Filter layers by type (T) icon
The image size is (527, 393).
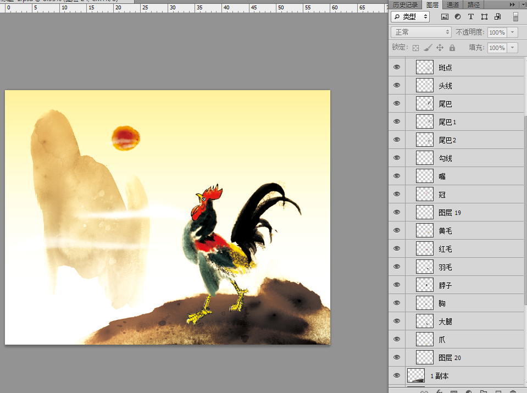click(x=471, y=17)
